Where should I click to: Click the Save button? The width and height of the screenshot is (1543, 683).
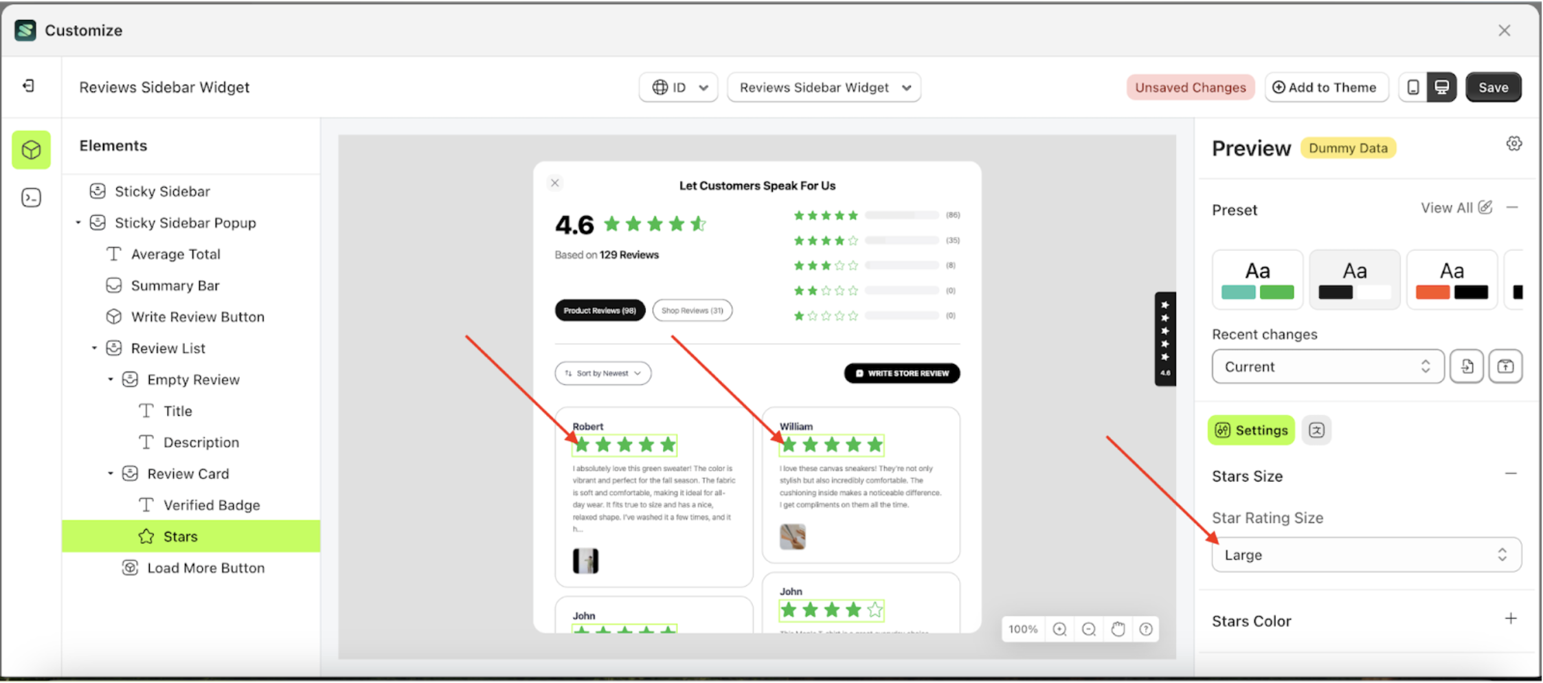click(x=1493, y=87)
